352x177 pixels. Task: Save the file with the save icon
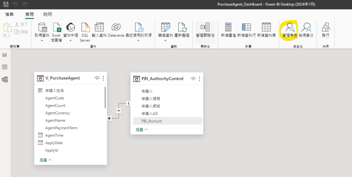(6, 4)
